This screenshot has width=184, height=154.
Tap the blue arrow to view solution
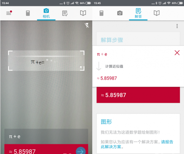[81, 151]
